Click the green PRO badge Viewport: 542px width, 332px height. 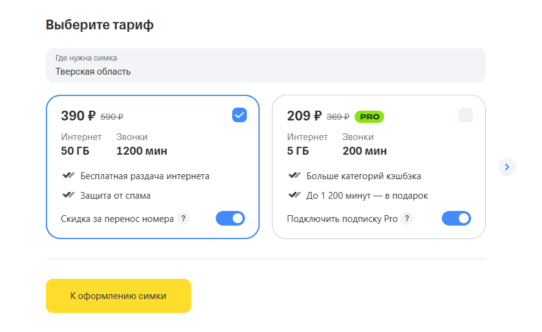tap(369, 117)
